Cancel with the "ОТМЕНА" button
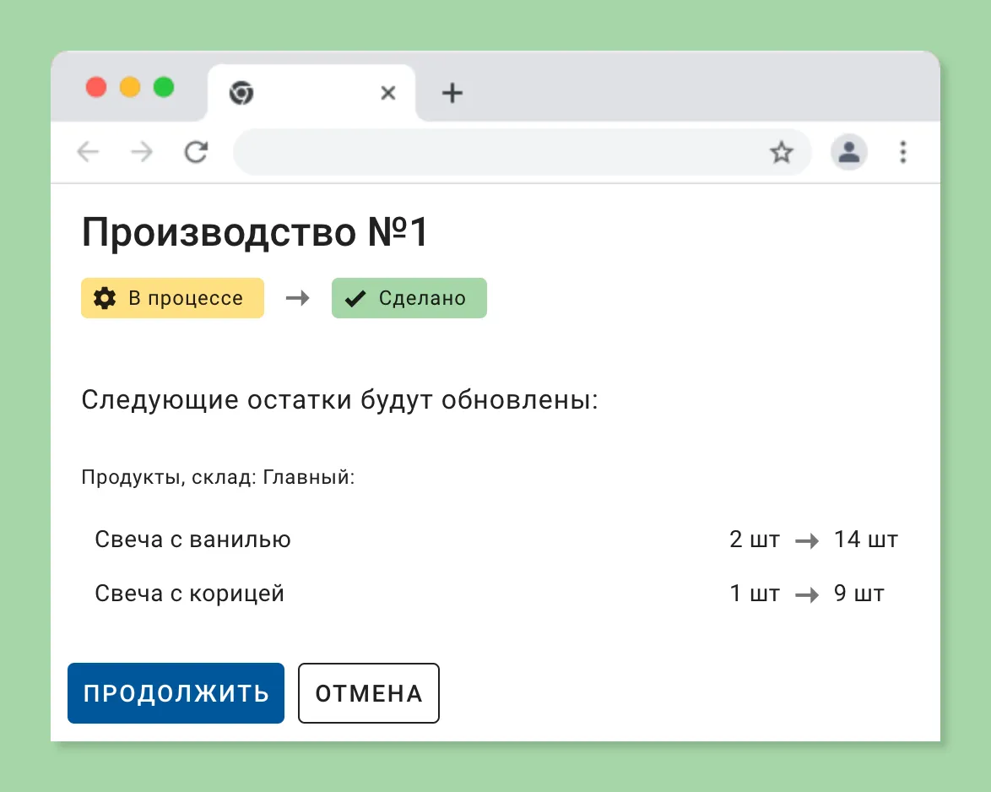Image resolution: width=991 pixels, height=792 pixels. [x=369, y=692]
